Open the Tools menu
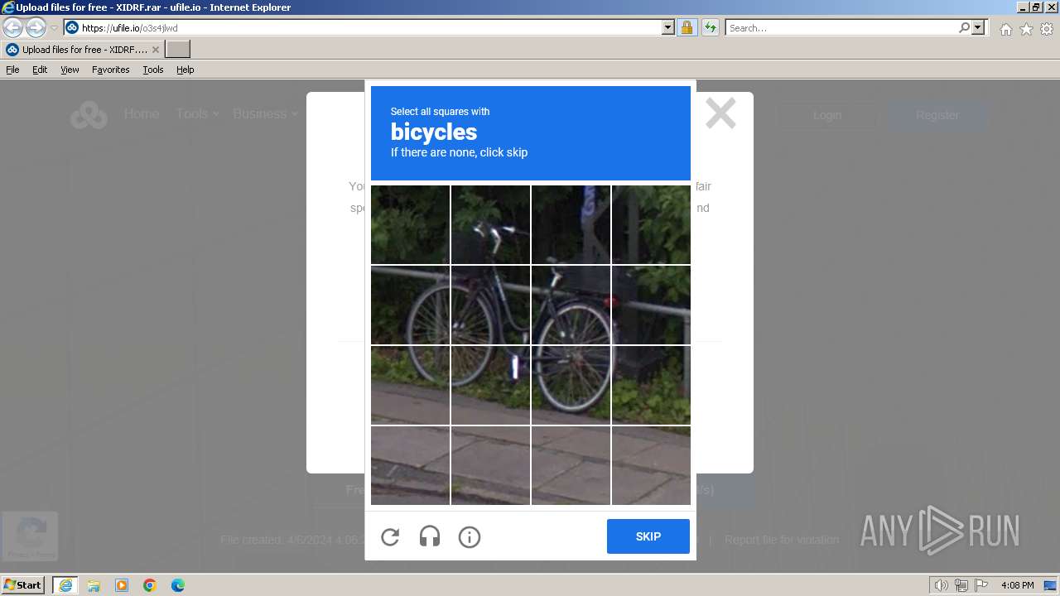 coord(153,70)
